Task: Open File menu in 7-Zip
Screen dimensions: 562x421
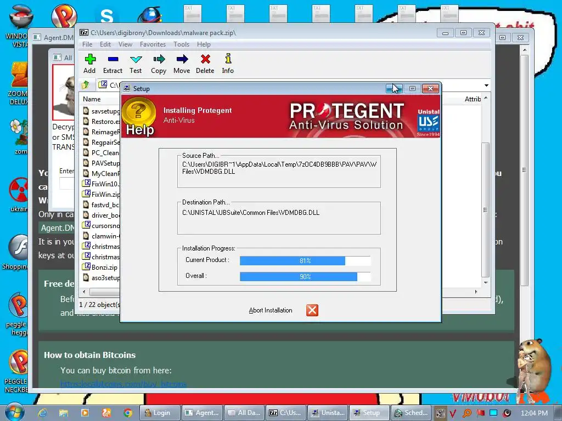Action: (87, 44)
